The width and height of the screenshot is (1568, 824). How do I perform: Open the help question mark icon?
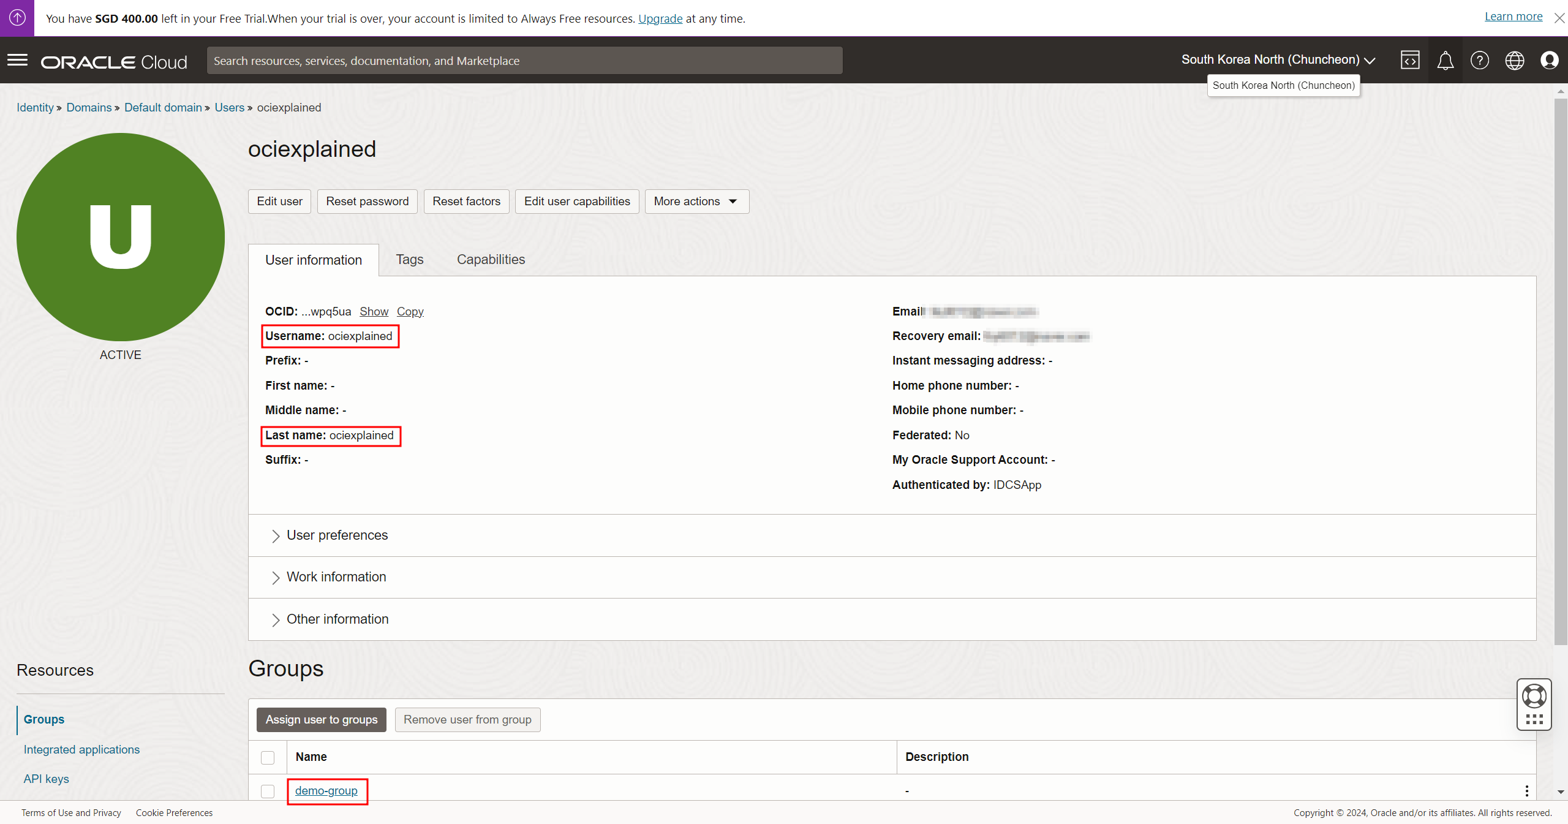click(x=1480, y=60)
